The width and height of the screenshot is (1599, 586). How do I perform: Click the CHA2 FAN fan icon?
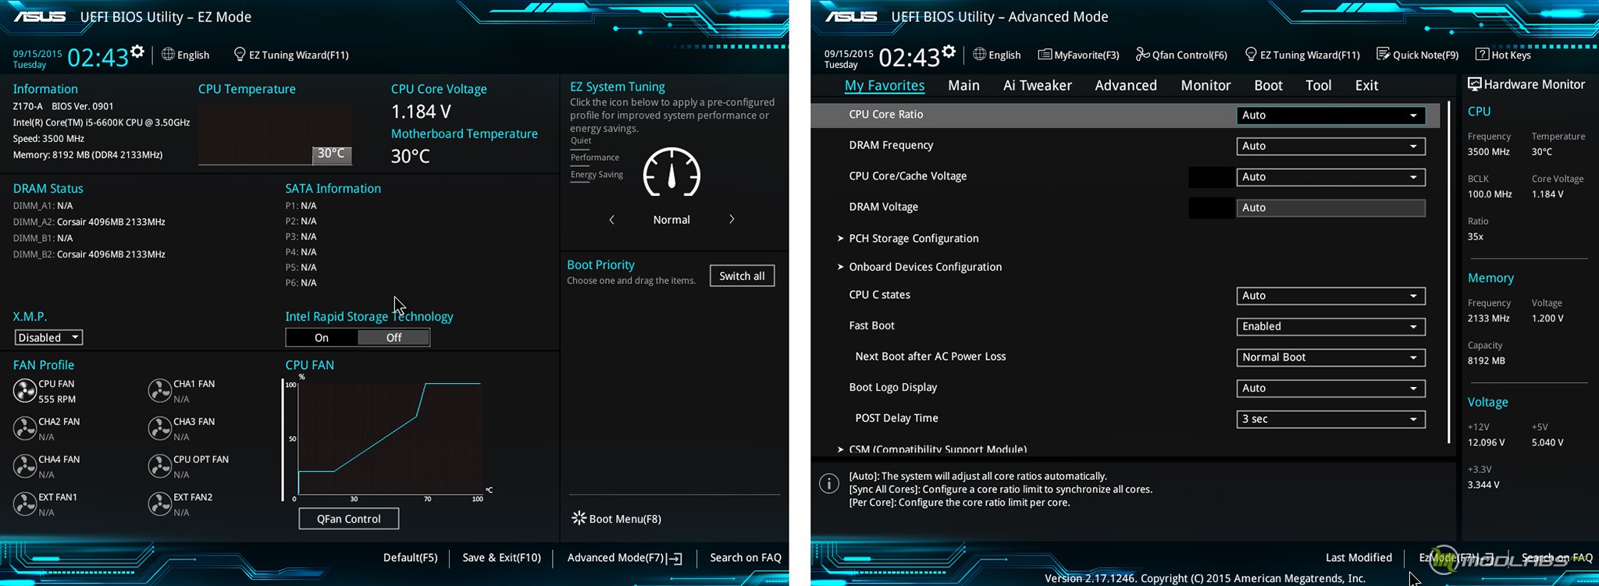[x=25, y=428]
